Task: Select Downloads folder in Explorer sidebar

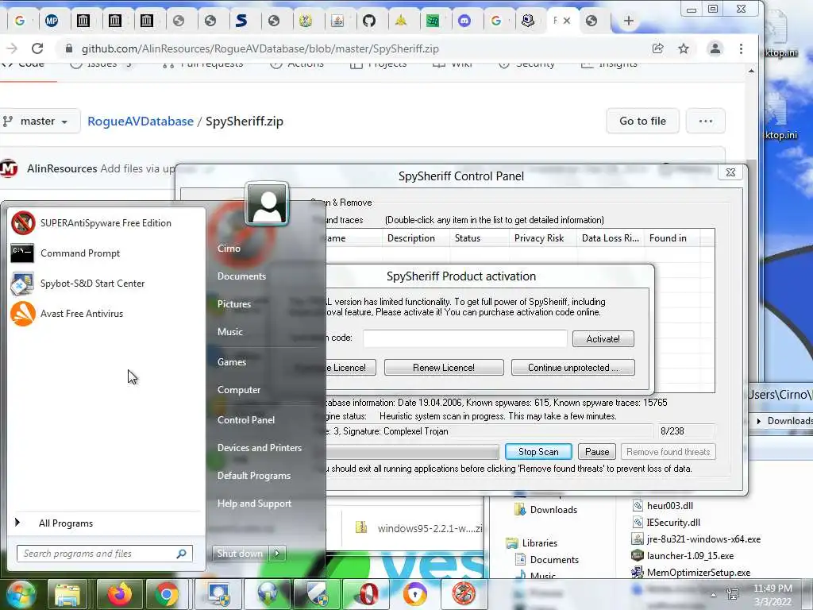Action: 546,510
